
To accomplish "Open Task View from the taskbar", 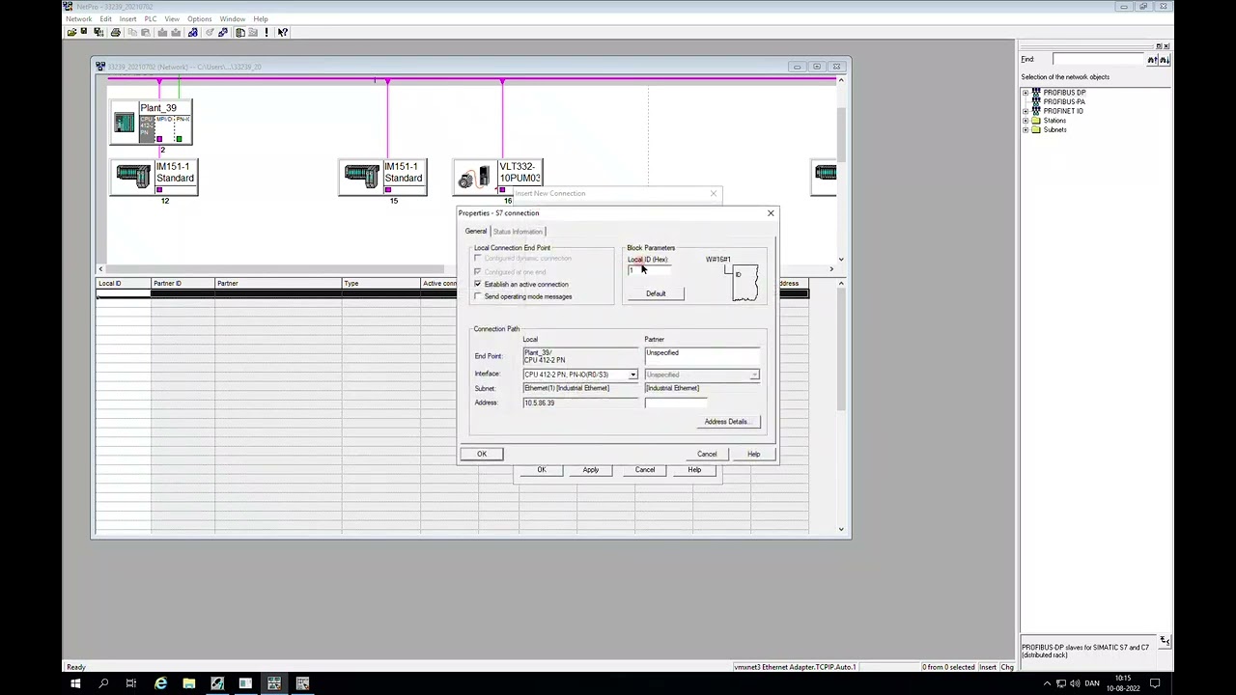I will click(131, 683).
